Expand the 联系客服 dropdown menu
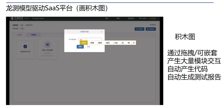This screenshot has height=108, width=224. coord(132,19)
